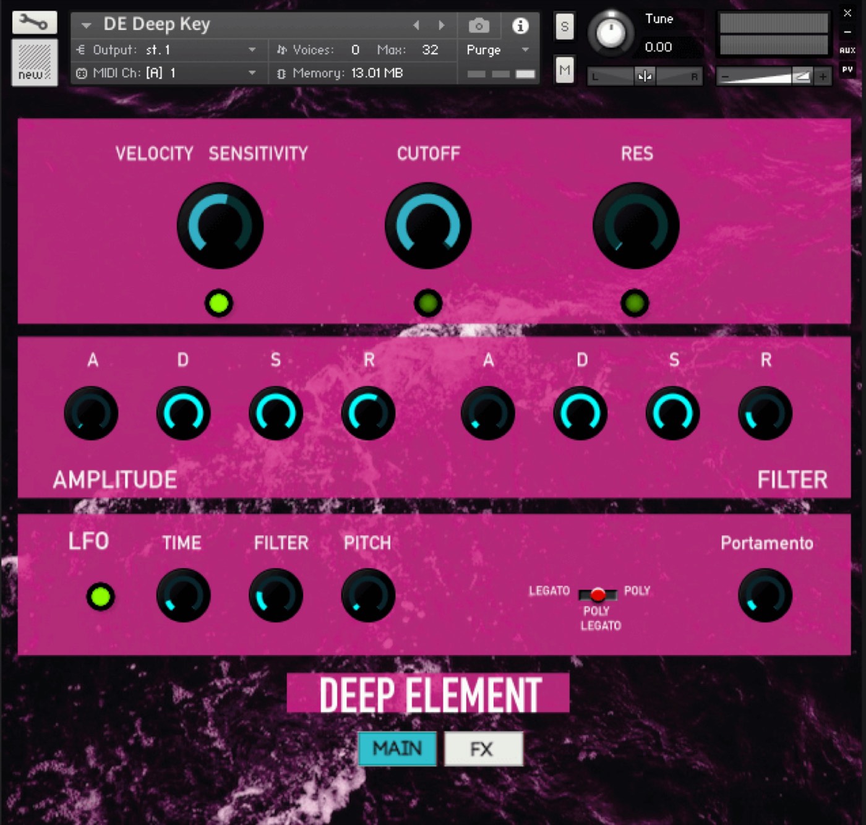Image resolution: width=866 pixels, height=825 pixels.
Task: Click the Filter Decay knob
Action: coord(580,413)
